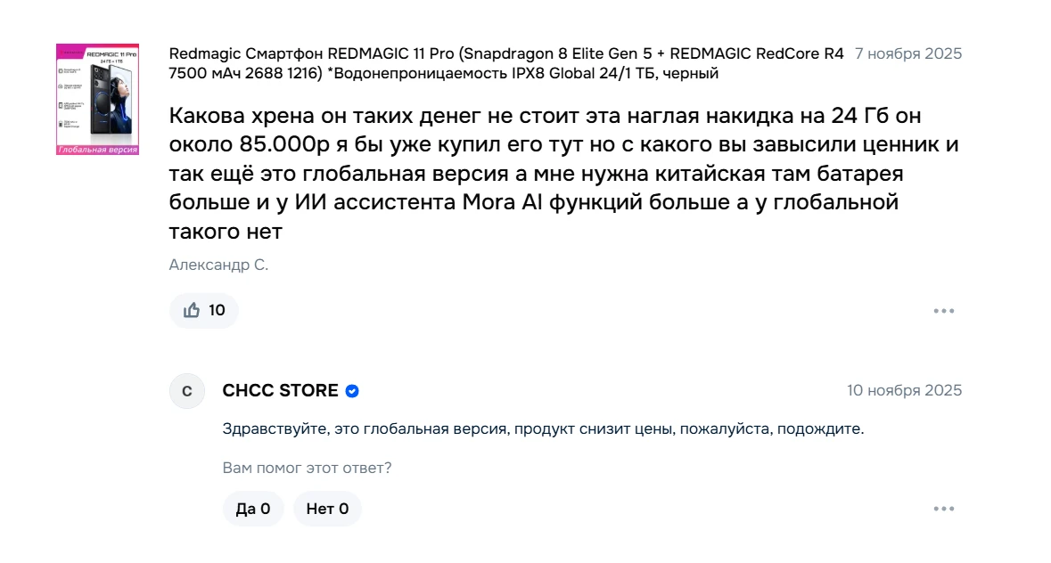Click the pink "Глобальная версия" thumbnail banner
Image resolution: width=1051 pixels, height=563 pixels.
[x=97, y=150]
